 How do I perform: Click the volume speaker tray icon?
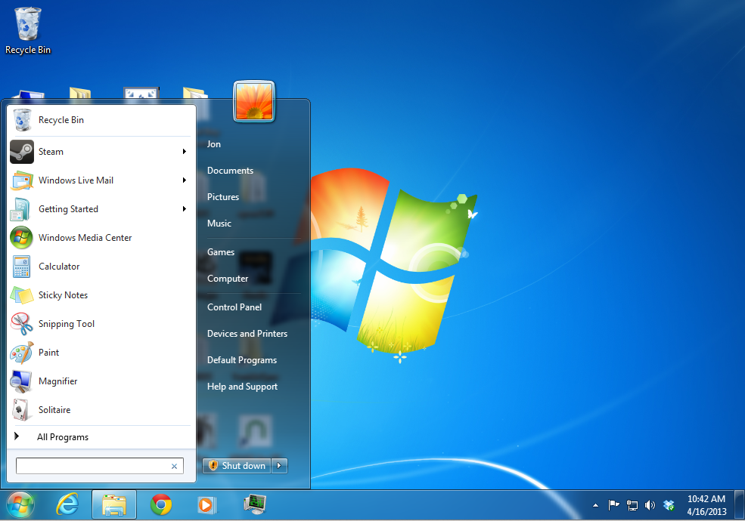650,504
